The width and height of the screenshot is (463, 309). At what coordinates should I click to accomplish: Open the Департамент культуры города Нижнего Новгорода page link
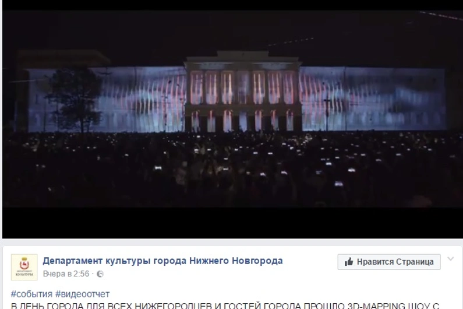[162, 261]
